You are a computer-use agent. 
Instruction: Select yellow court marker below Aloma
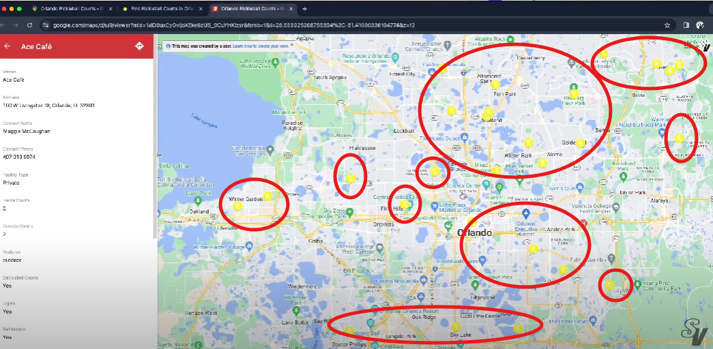(x=542, y=163)
